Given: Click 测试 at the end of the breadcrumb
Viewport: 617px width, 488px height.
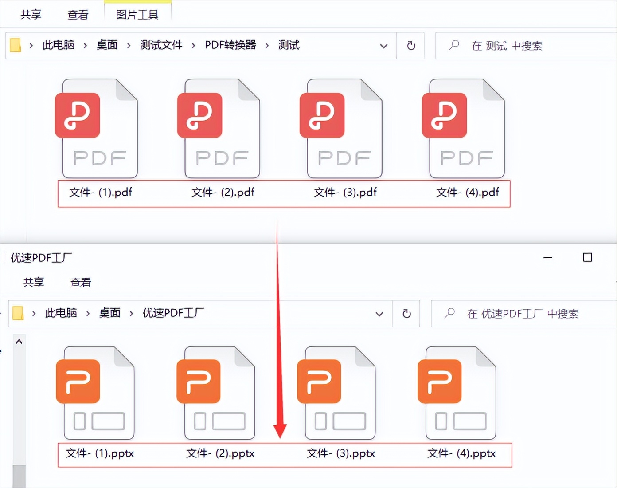Looking at the screenshot, I should pos(289,45).
